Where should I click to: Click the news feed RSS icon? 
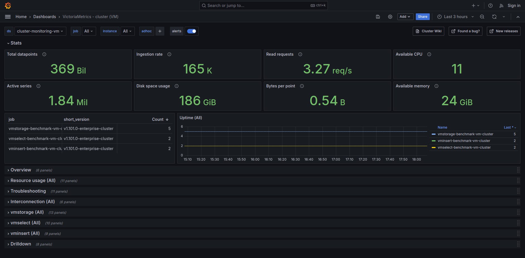pos(501,6)
